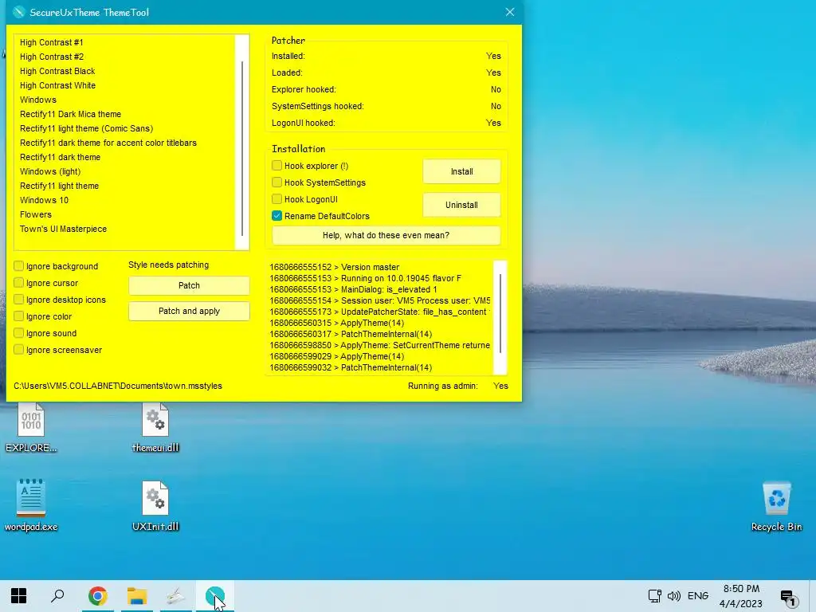Click 'Help, what do these even mean?'
This screenshot has height=612, width=816.
click(x=386, y=235)
